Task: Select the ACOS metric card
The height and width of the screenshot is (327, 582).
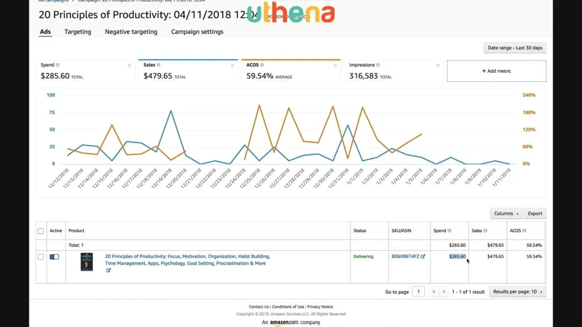Action: tap(291, 71)
